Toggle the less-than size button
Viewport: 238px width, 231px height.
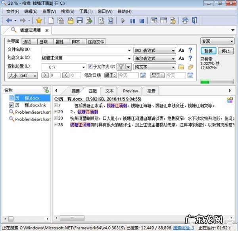coord(66,75)
